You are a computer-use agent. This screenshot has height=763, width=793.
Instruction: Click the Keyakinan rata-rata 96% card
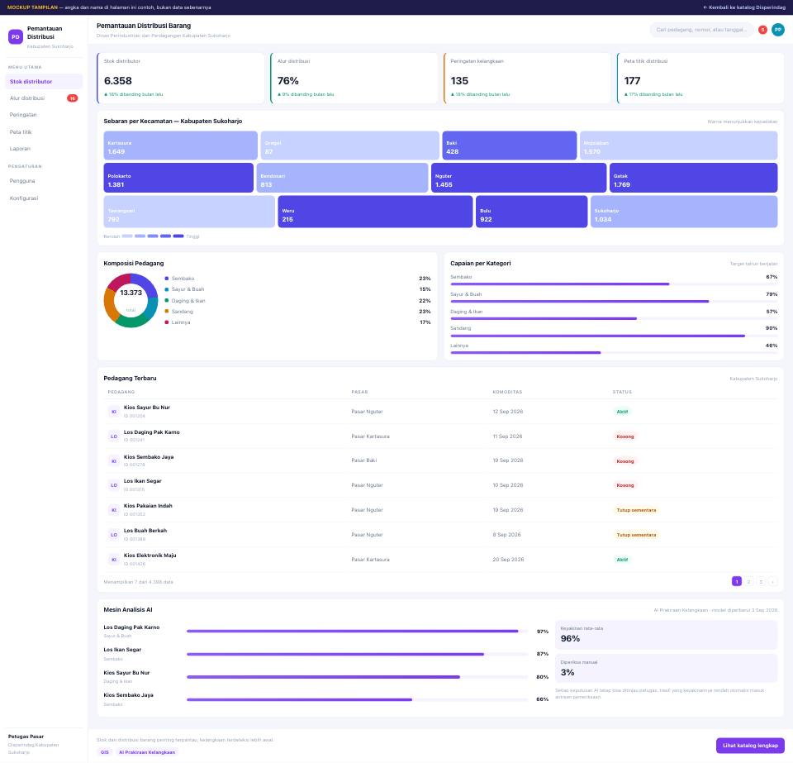coord(666,635)
